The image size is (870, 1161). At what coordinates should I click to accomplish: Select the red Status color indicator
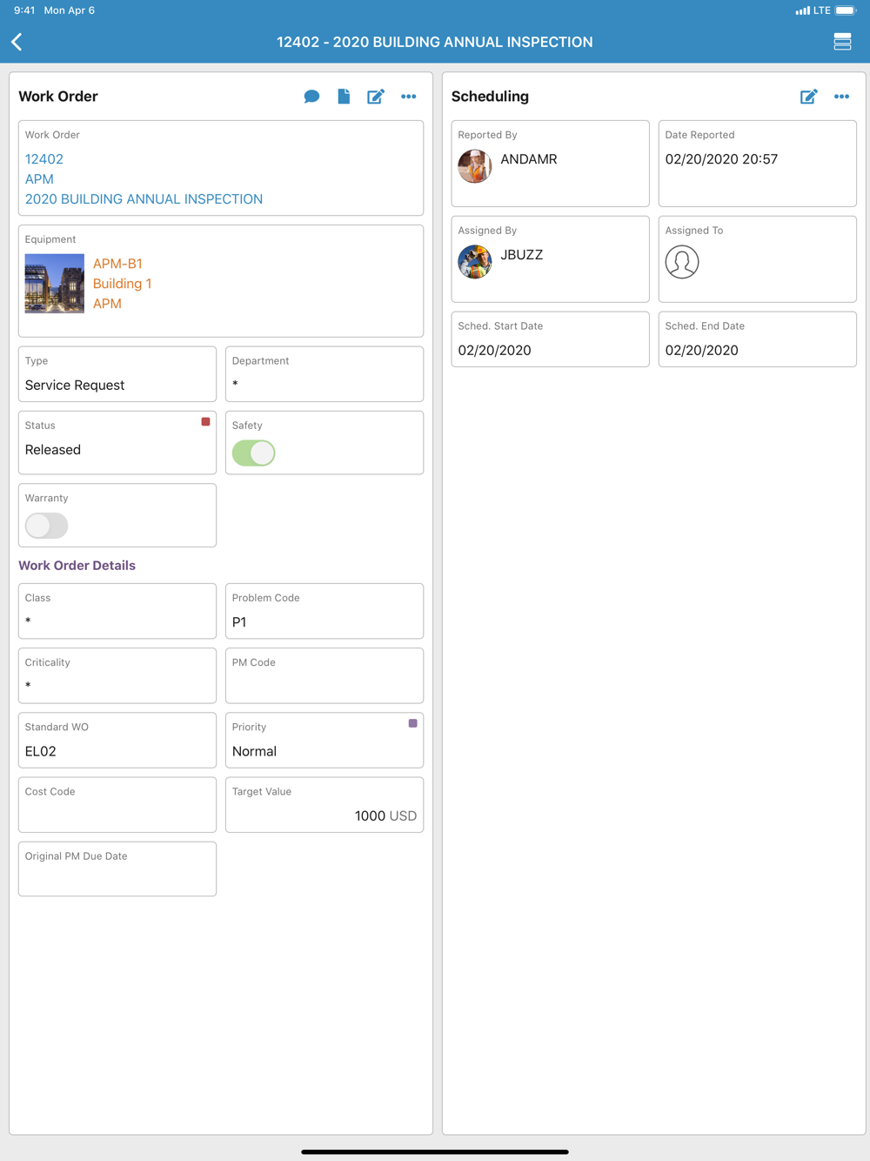(x=206, y=422)
